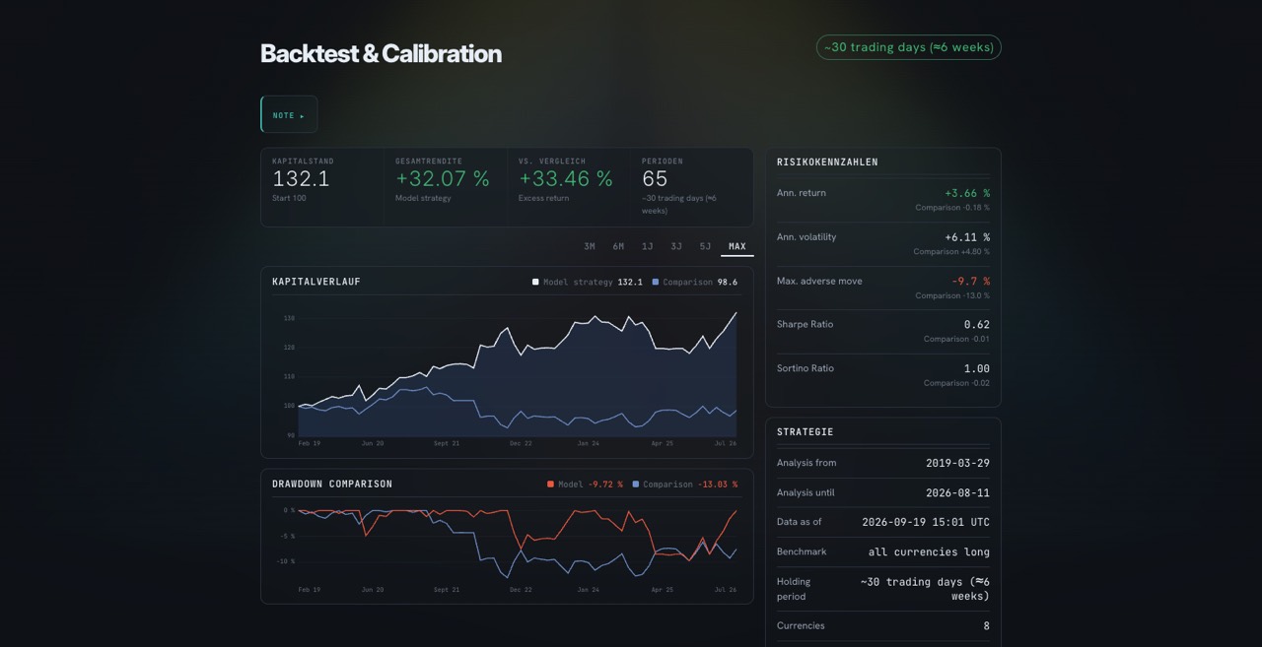Click the Currencies value 8
The width and height of the screenshot is (1262, 647).
point(986,625)
